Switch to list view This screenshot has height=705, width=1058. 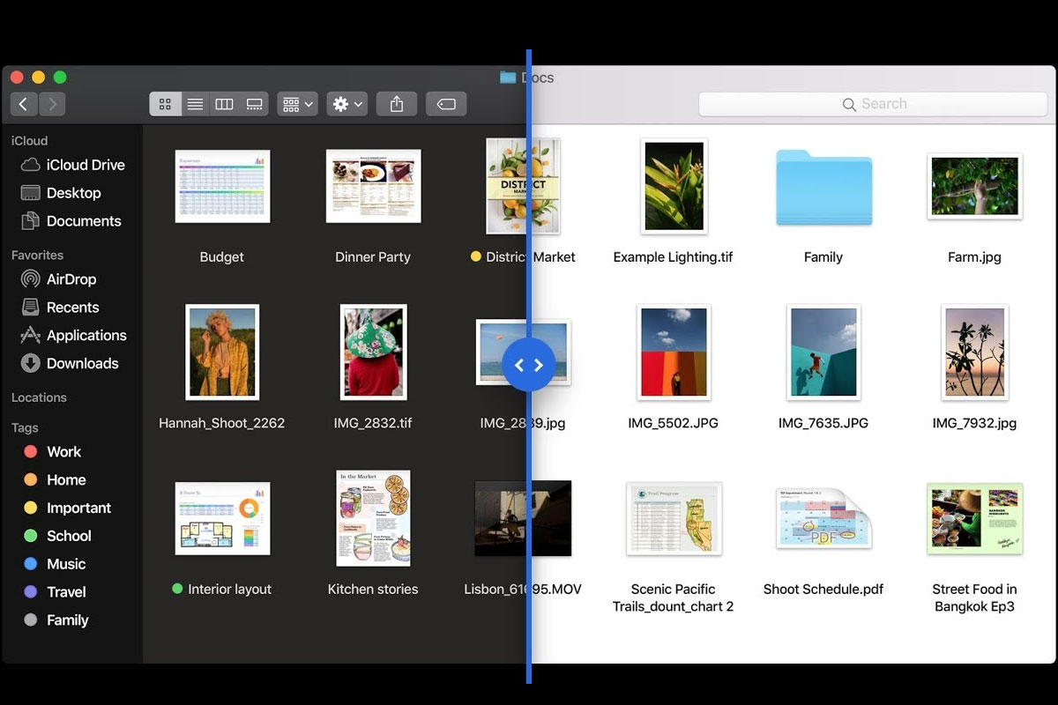195,105
